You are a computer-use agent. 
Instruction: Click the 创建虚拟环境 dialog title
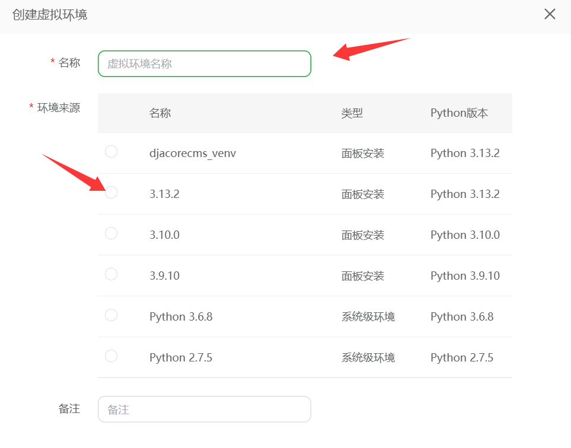(x=50, y=14)
